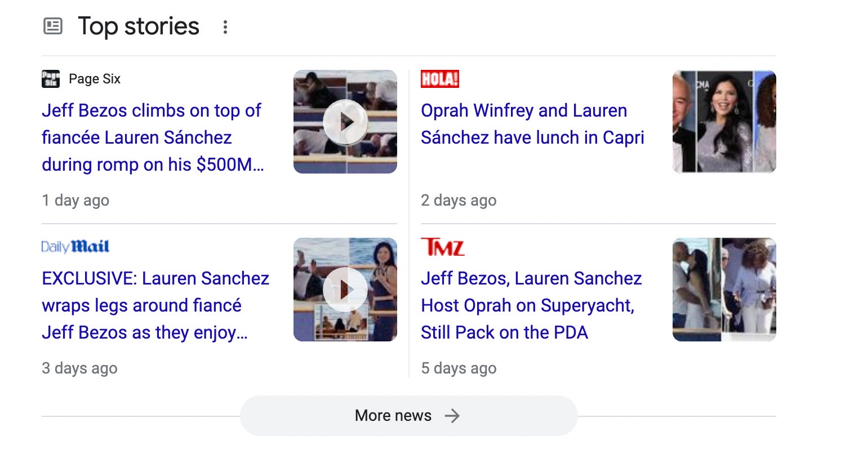Open Oprah Winfrey lunch in Capri headline
Image resolution: width=845 pixels, height=471 pixels.
(x=532, y=124)
